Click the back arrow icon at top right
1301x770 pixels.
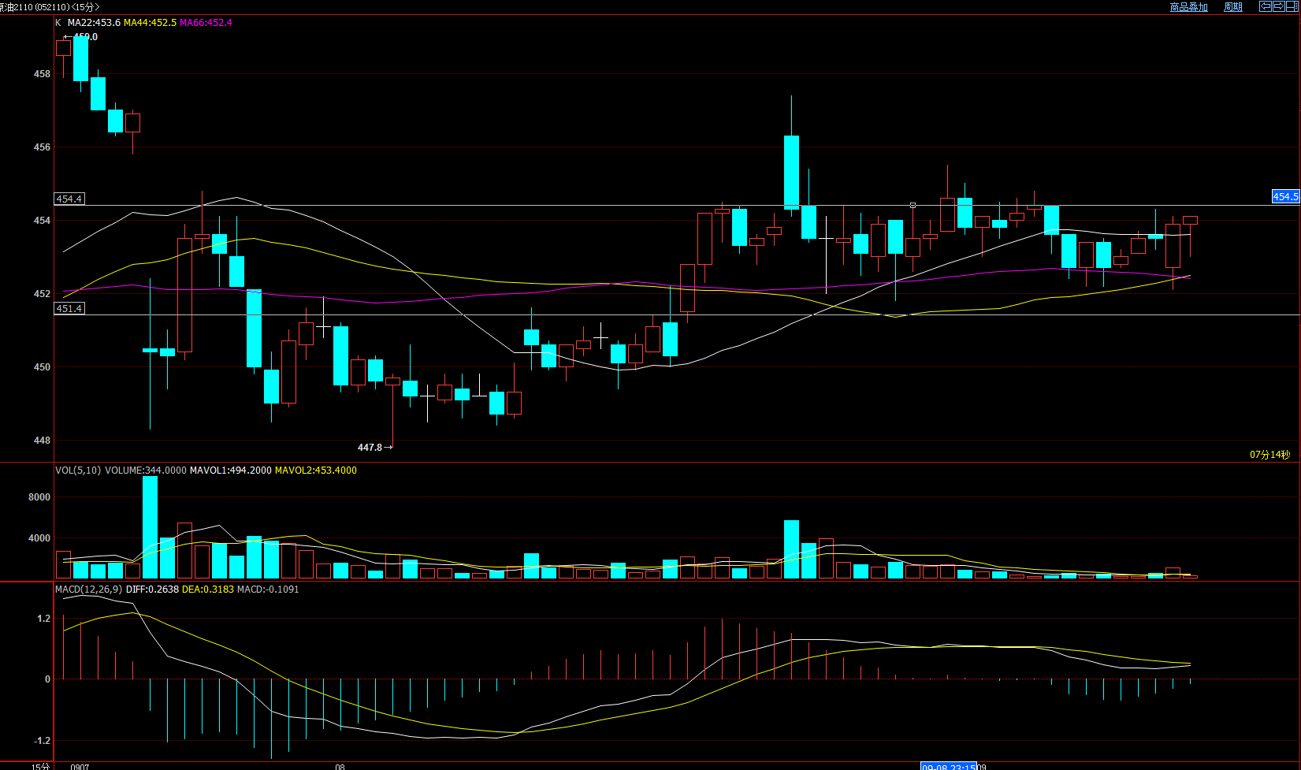(1266, 6)
